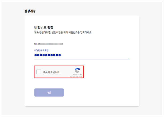Click the 삼성계정 page title
This screenshot has height=117, width=164.
(x=30, y=11)
